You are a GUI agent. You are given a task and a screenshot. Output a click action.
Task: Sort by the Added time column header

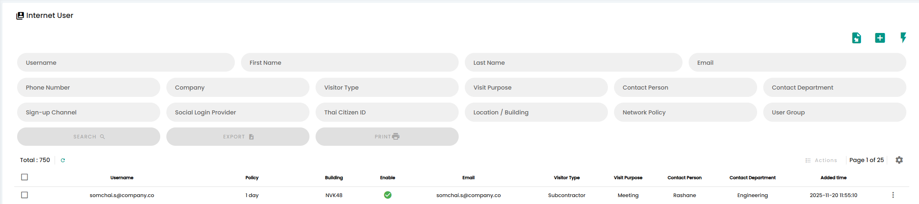833,178
